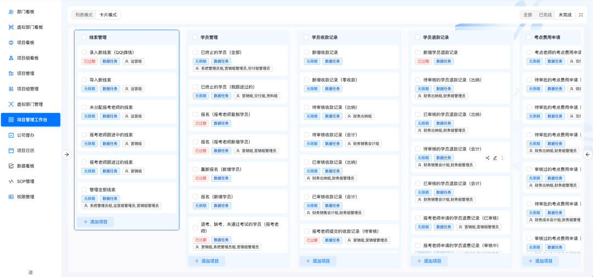Open card 已审核收款记录（会计）

click(349, 205)
